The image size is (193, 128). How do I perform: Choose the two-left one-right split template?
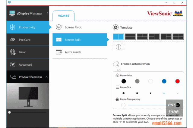[154, 37]
